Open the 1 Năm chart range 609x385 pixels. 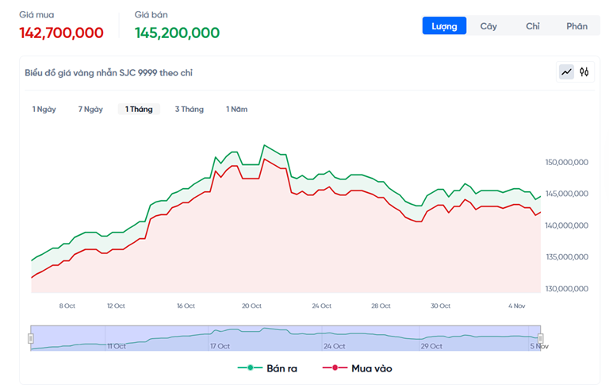(x=236, y=110)
